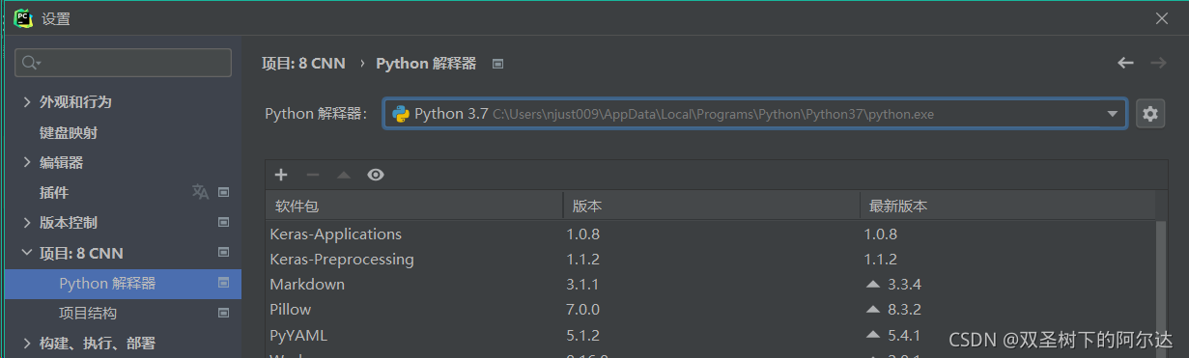Select the Keras-Preprocessing package row
The image size is (1189, 358).
click(x=710, y=260)
